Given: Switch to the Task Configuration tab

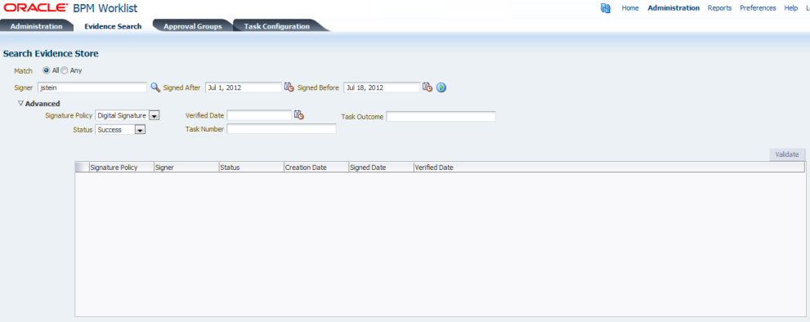Looking at the screenshot, I should click(x=277, y=26).
